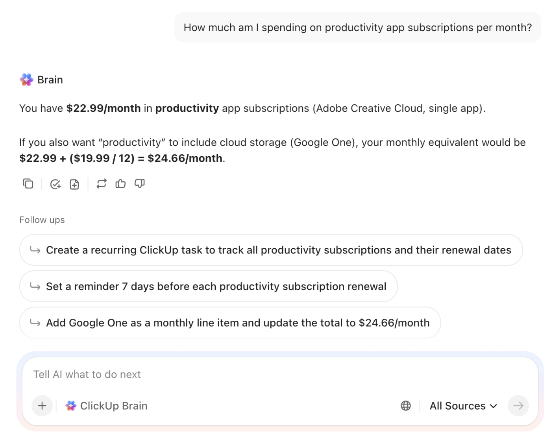Pick the follow-up adding Google One line item
Image resolution: width=551 pixels, height=436 pixels.
pos(229,323)
